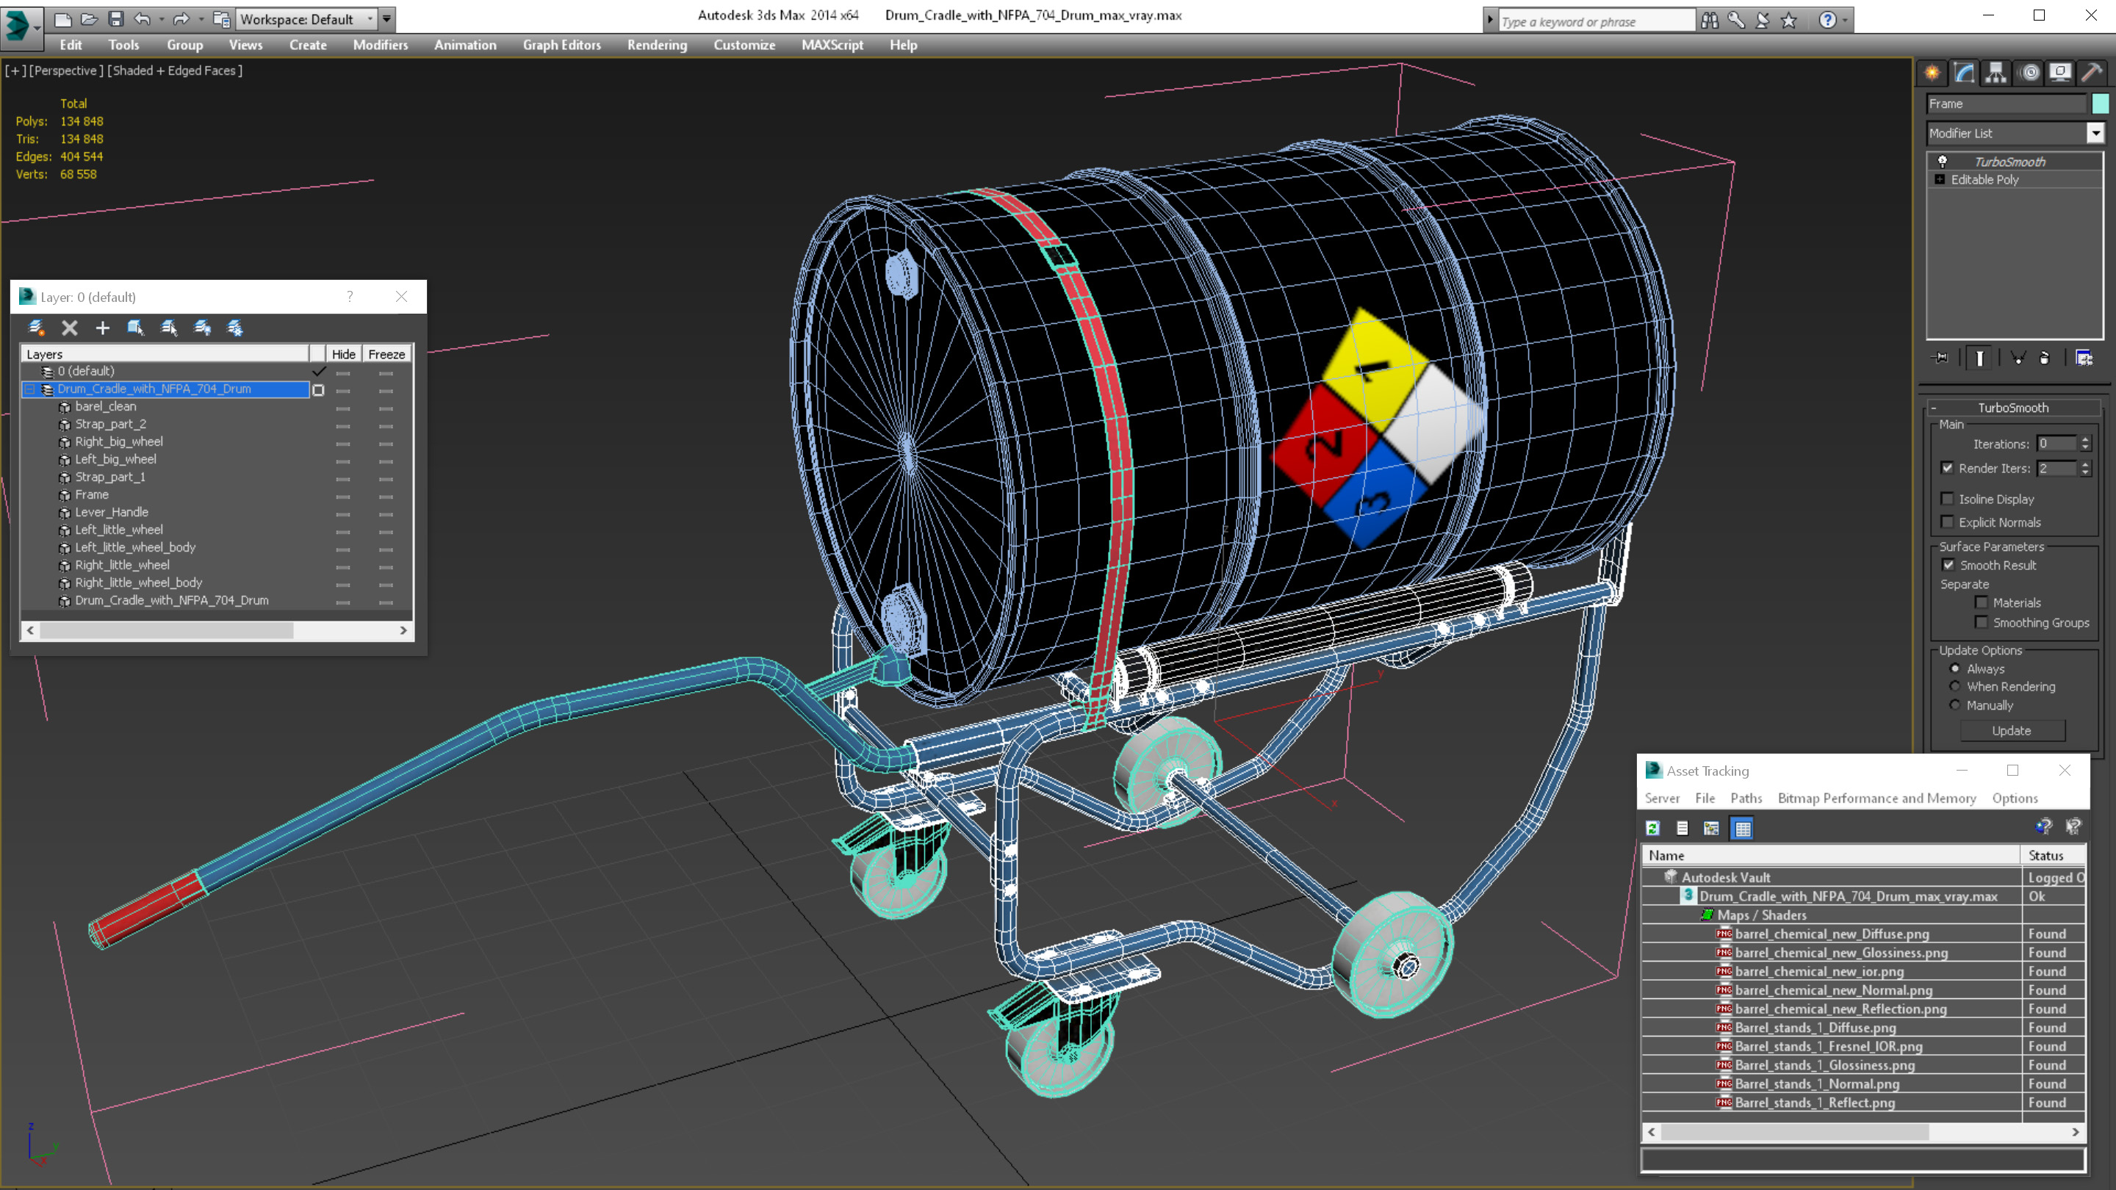Select Manually update option
Image resolution: width=2116 pixels, height=1190 pixels.
click(1955, 705)
